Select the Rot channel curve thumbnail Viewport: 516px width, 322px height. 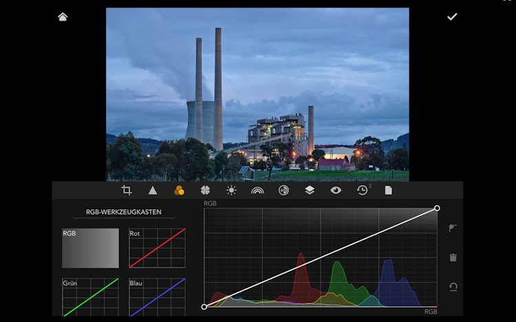157,248
